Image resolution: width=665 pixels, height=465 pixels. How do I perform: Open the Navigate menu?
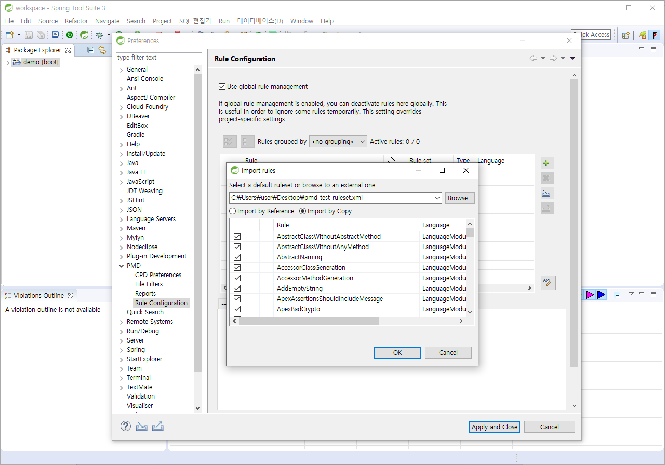(108, 21)
